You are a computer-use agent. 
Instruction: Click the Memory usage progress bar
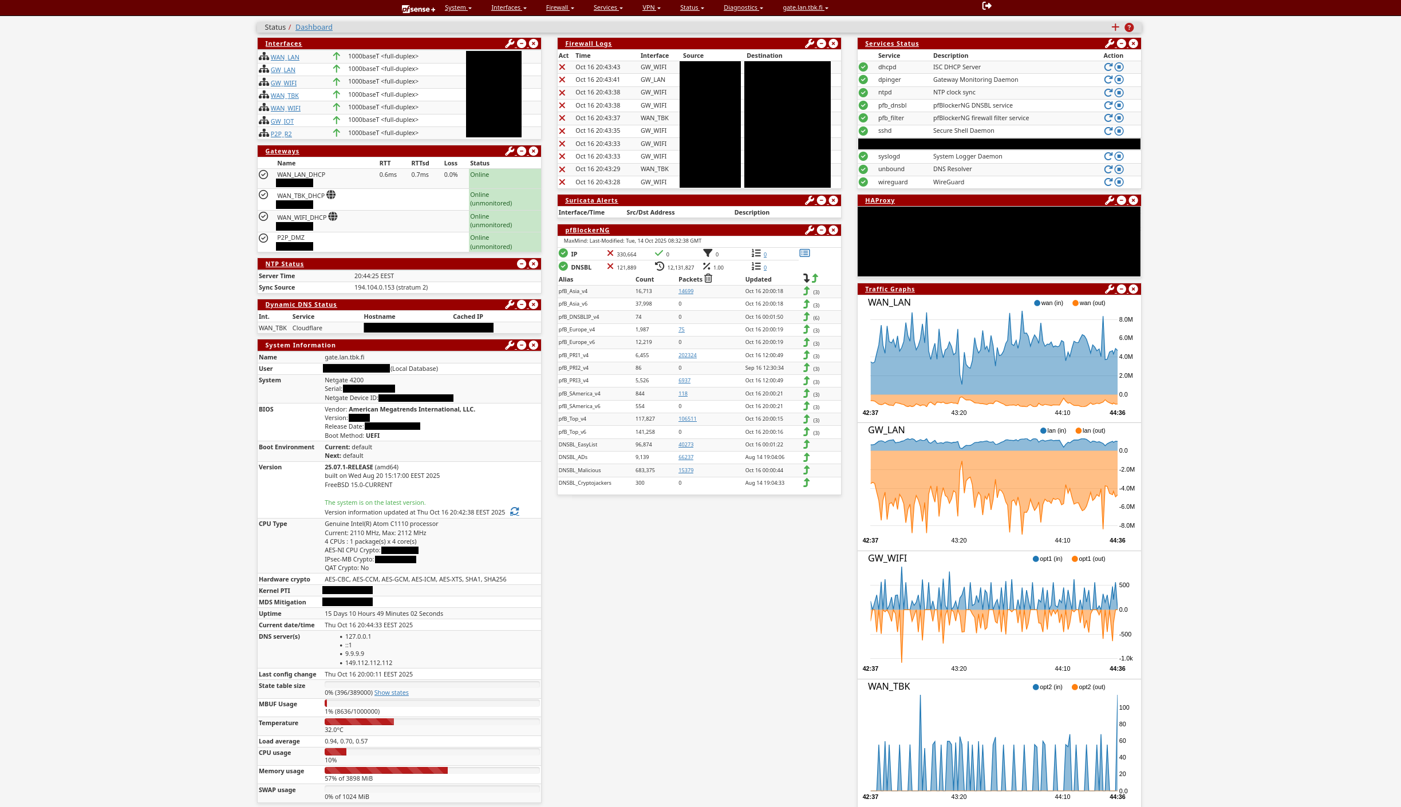(x=432, y=770)
